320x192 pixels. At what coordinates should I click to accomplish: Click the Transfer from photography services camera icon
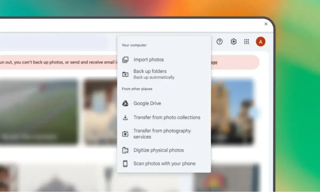125,134
